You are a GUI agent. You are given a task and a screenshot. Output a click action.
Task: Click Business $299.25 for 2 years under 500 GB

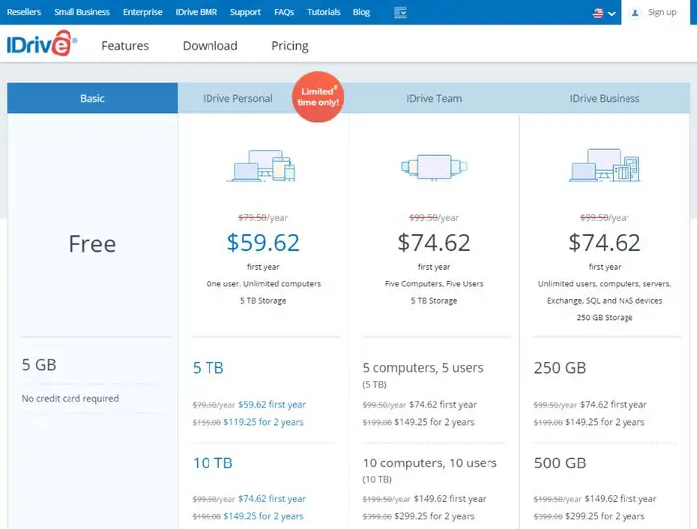tap(605, 516)
